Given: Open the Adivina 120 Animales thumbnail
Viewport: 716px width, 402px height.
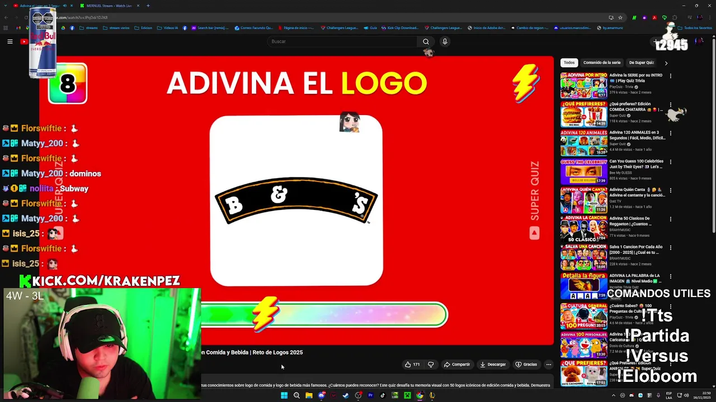Looking at the screenshot, I should [x=583, y=142].
